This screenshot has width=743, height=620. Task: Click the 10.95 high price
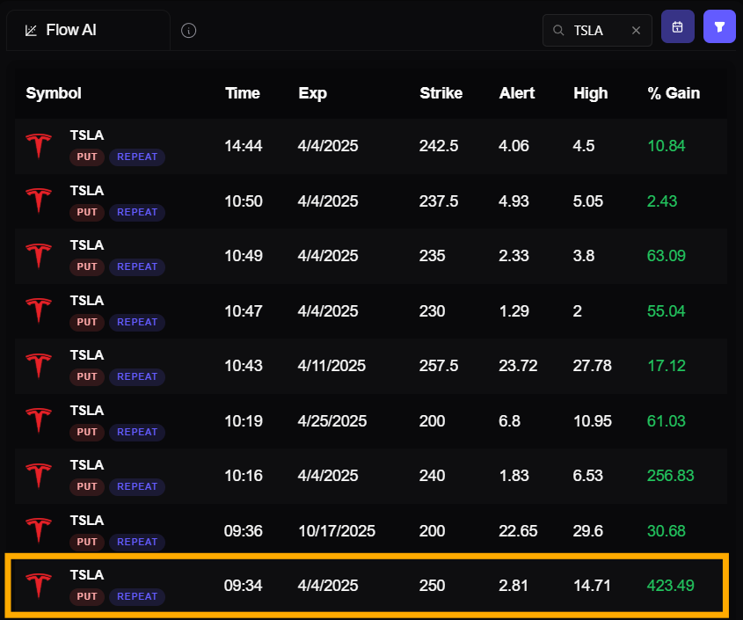[x=593, y=421]
